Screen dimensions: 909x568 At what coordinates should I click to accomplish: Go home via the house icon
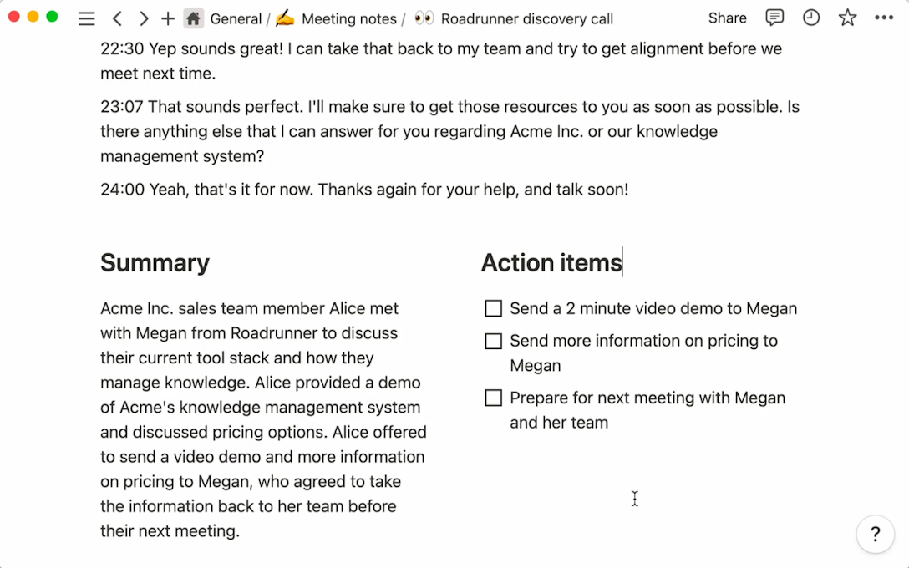point(196,18)
